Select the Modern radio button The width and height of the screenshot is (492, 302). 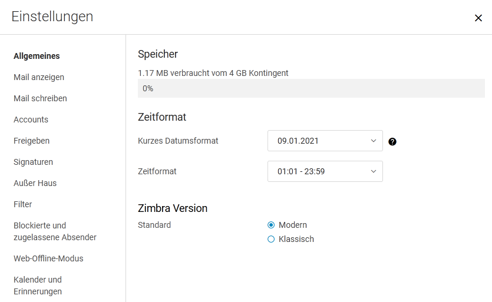point(271,225)
